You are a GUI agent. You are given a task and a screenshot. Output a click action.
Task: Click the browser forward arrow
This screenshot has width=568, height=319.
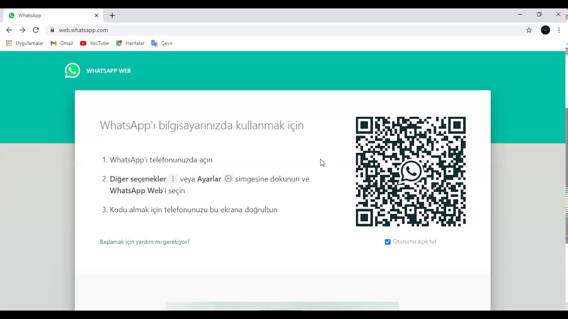click(23, 30)
